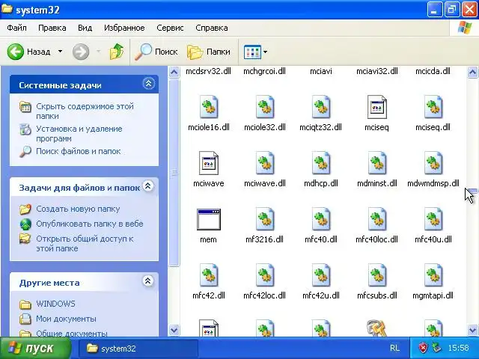This screenshot has width=479, height=359.
Task: Open Мои документы link
Action: coord(66,319)
